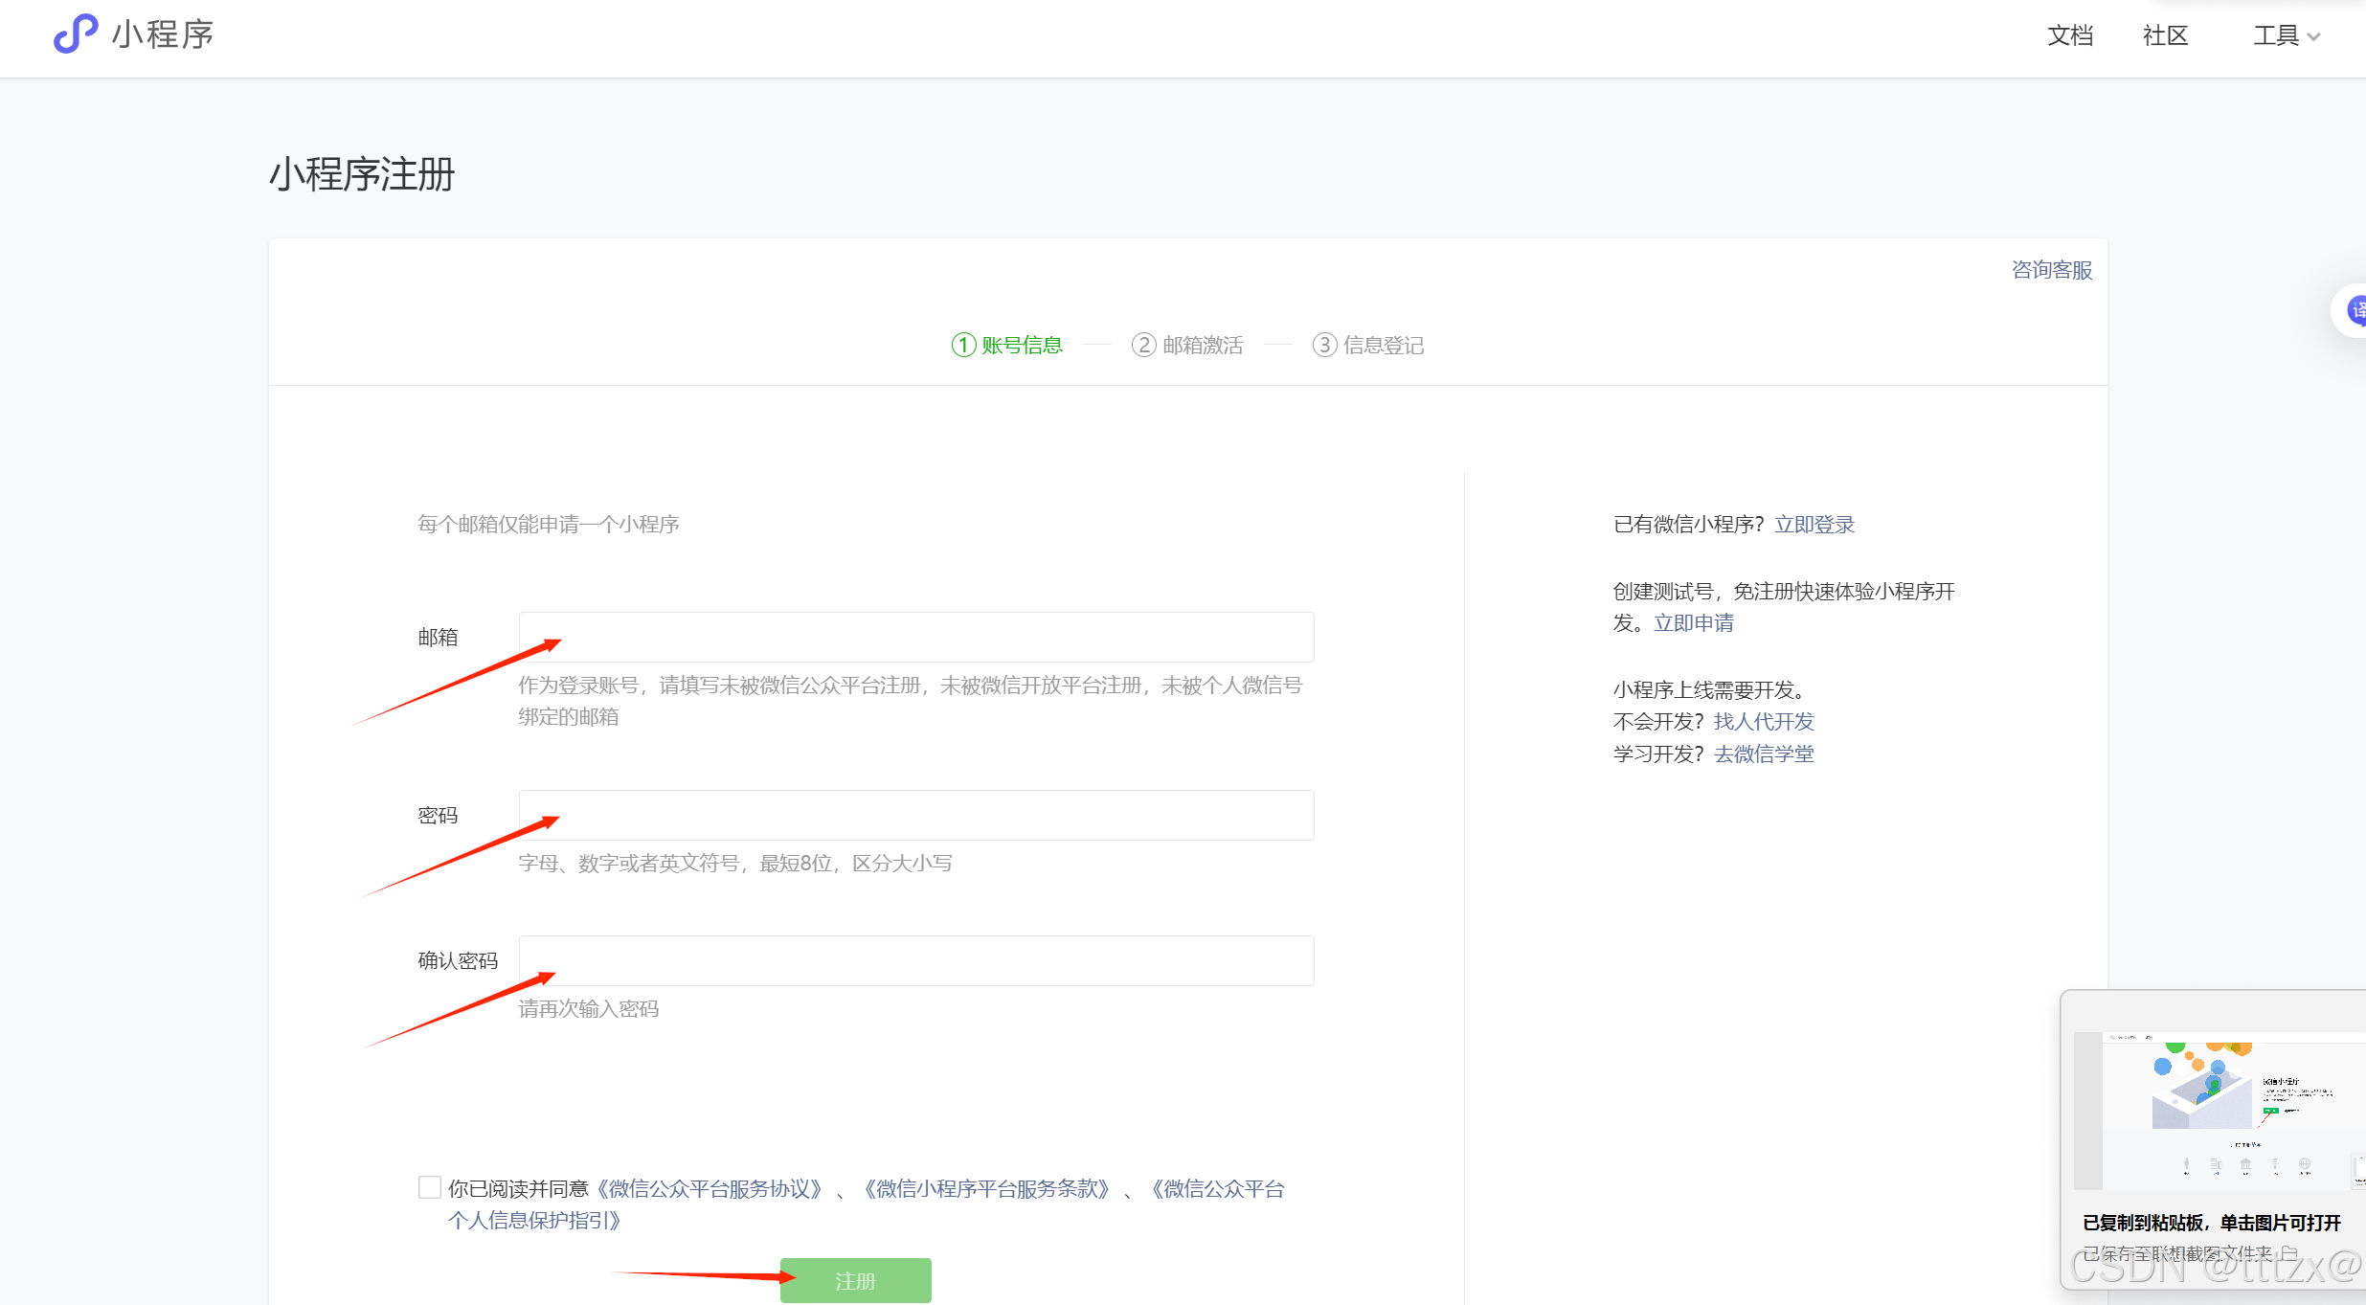Focus the 确认密码 input field

click(916, 960)
